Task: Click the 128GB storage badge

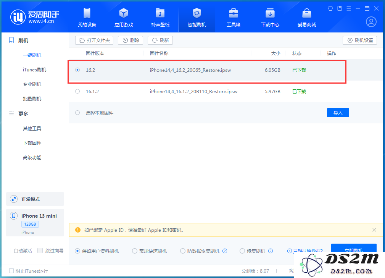Action: coord(30,224)
